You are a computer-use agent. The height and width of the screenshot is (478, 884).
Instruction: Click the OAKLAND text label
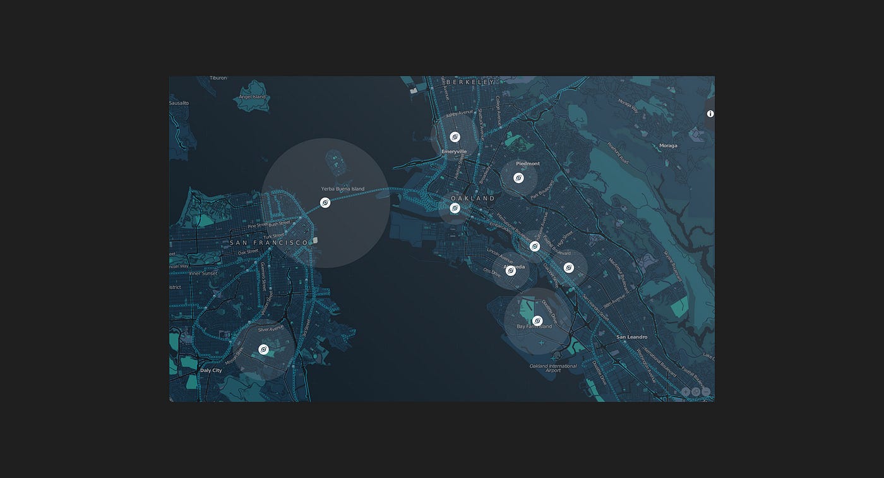473,198
